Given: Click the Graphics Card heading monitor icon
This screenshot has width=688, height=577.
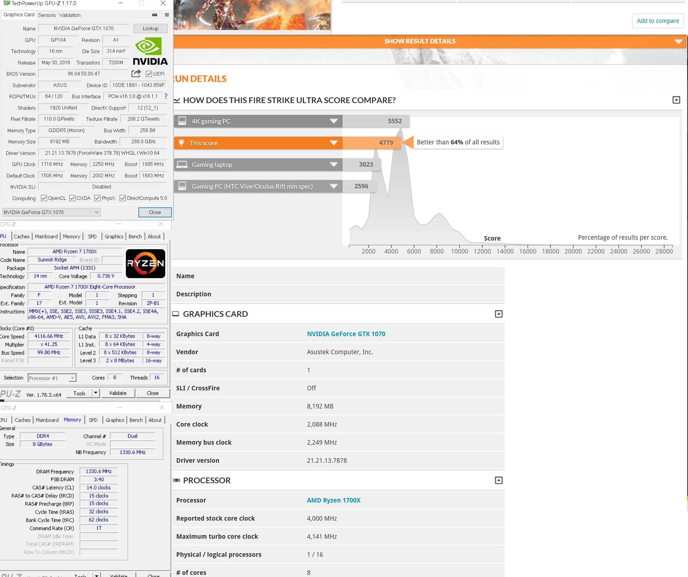Looking at the screenshot, I should [x=176, y=314].
